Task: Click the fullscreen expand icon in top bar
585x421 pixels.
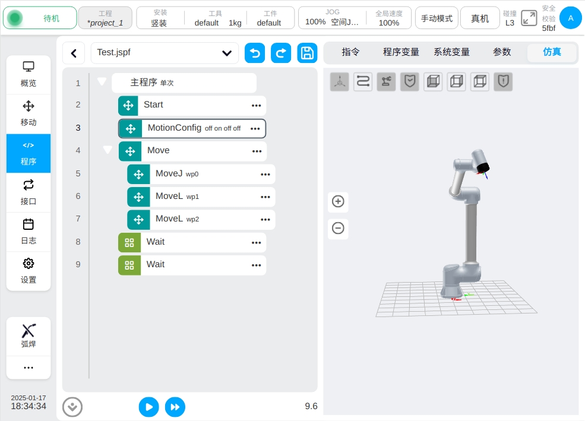Action: (529, 18)
